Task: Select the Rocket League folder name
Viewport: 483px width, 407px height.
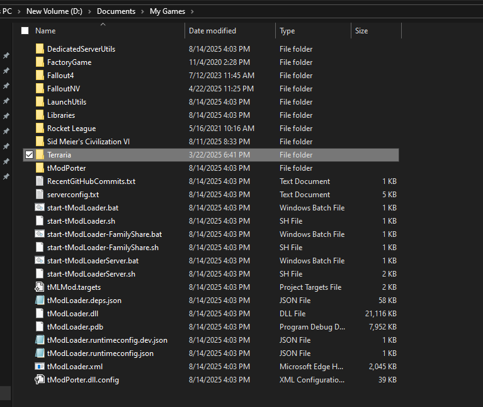Action: coord(71,128)
